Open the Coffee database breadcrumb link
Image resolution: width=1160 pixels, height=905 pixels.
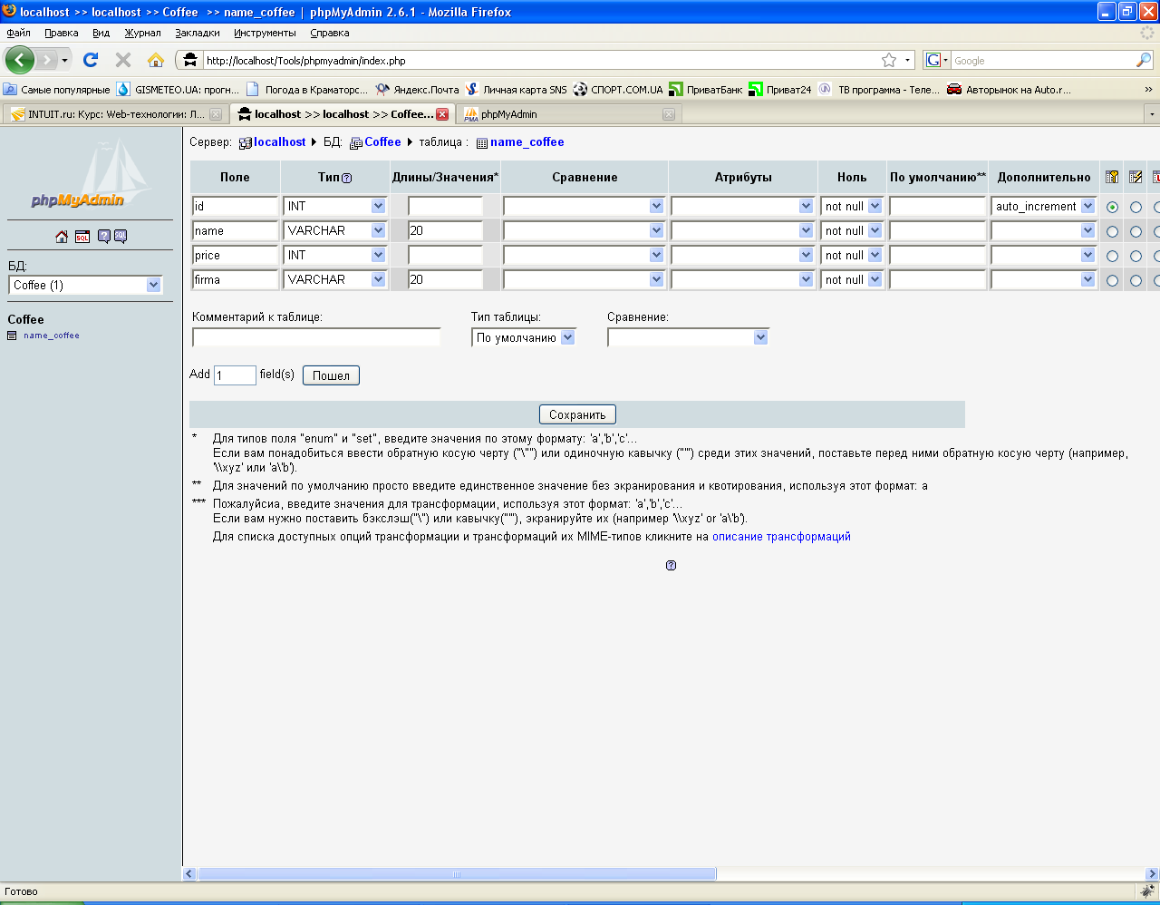click(x=382, y=142)
